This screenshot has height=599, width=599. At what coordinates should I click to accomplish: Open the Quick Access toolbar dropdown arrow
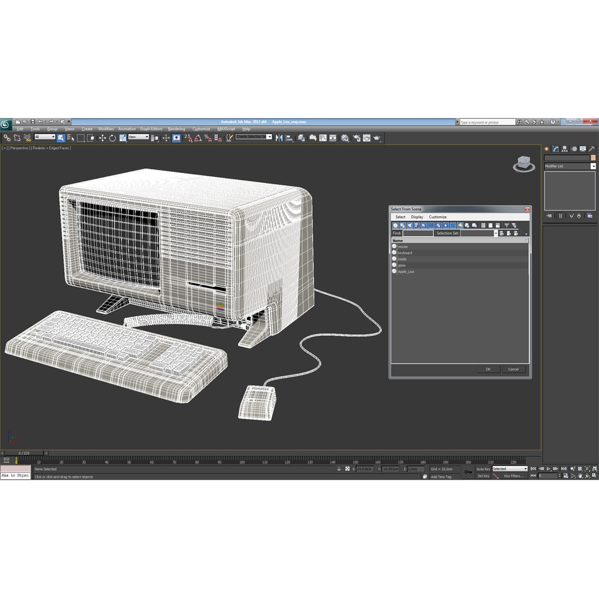click(x=69, y=122)
